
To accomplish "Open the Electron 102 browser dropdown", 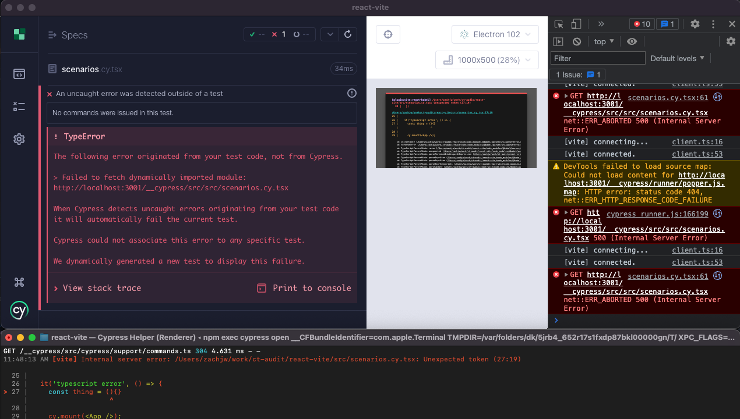I will (495, 34).
